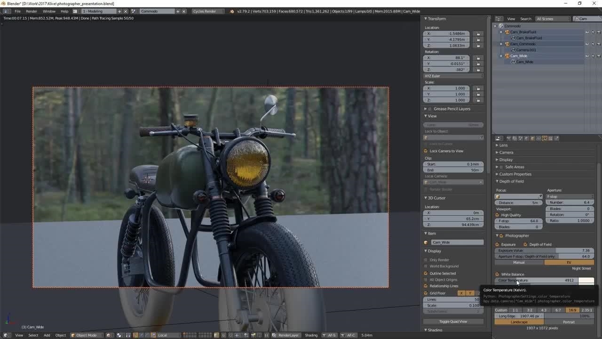Select the Portrait orientation button
This screenshot has width=602, height=339.
coord(569,322)
